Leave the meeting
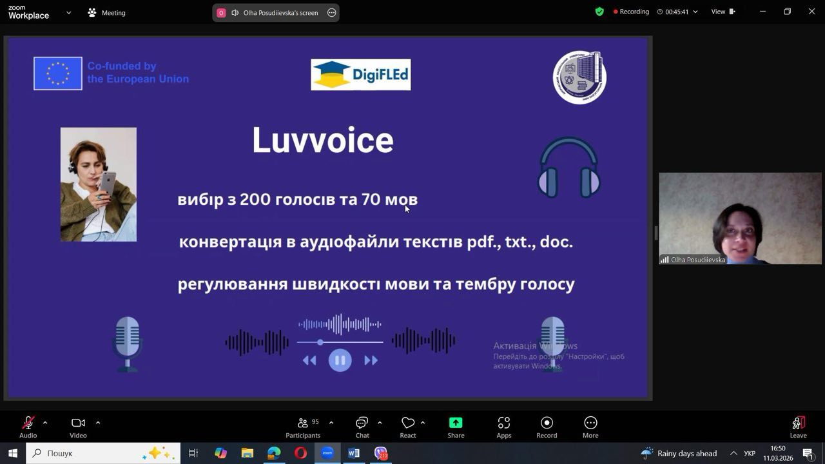Viewport: 825px width, 464px height. pos(798,427)
